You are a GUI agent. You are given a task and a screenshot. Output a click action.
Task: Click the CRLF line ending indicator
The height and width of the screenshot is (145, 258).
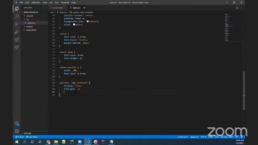[x=210, y=137]
